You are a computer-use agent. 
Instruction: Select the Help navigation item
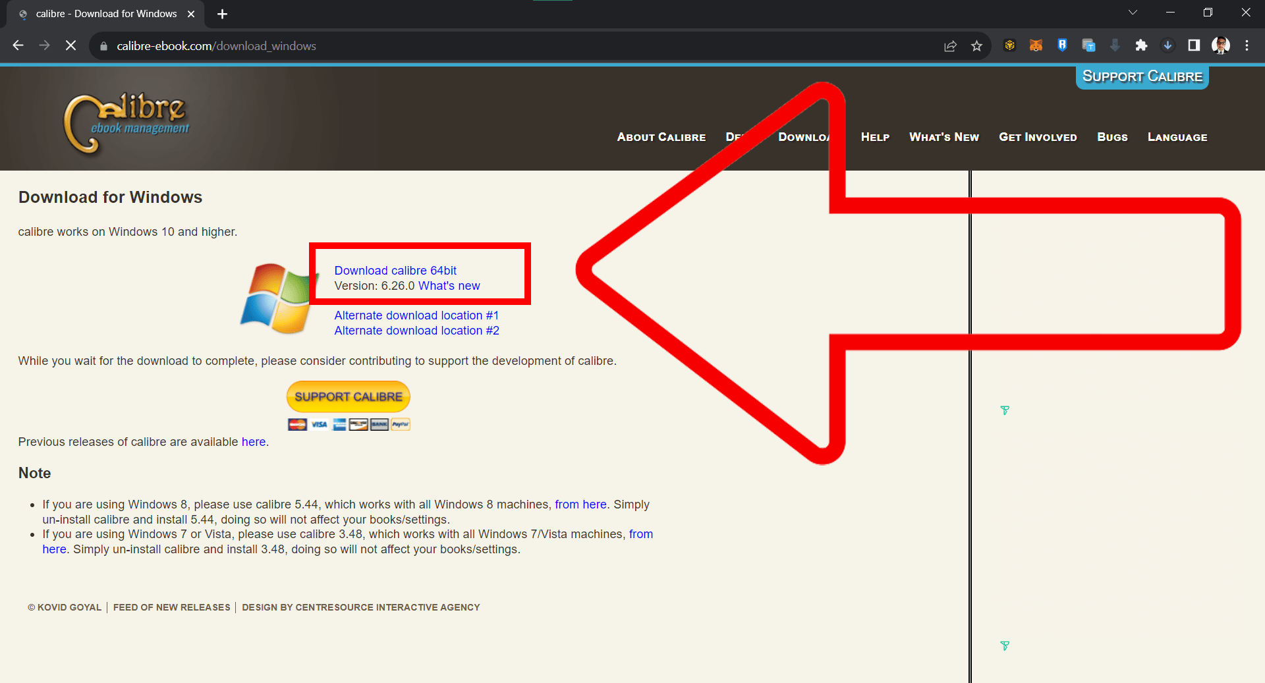875,137
